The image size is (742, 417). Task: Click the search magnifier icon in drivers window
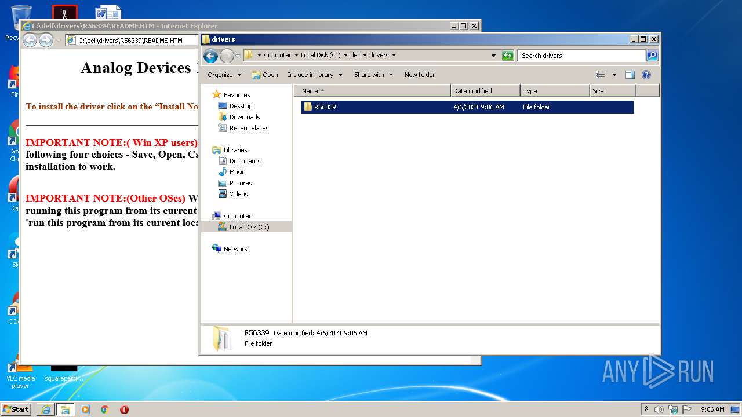point(652,56)
